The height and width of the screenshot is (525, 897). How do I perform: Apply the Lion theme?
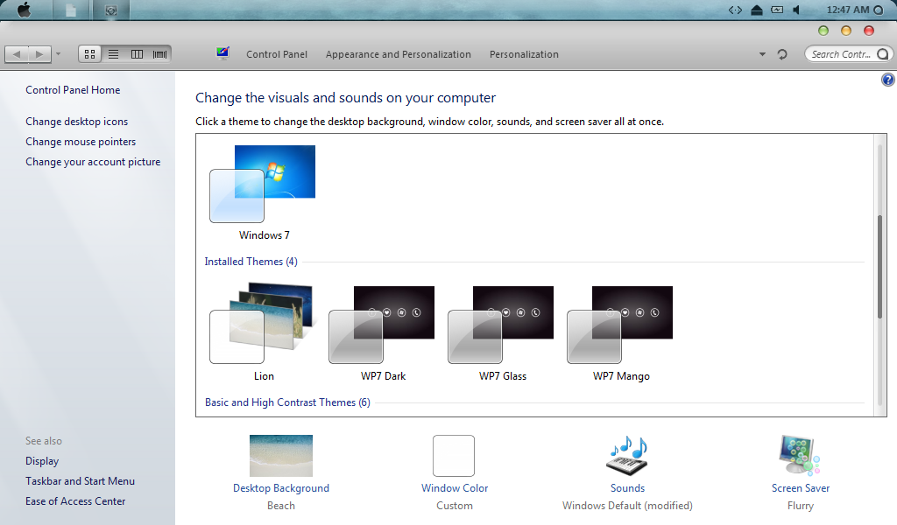coord(263,333)
